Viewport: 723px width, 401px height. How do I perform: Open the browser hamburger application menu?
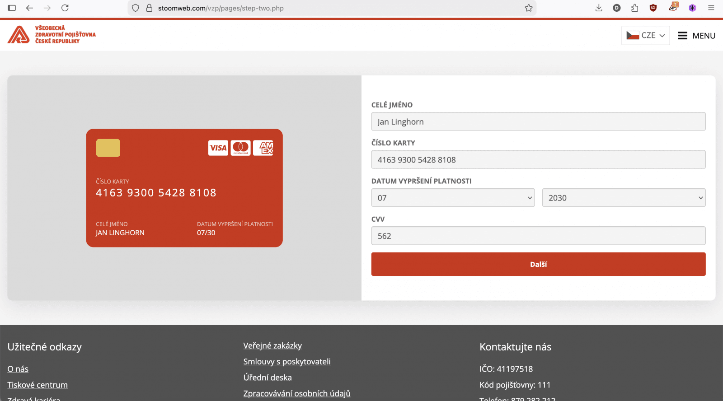click(x=711, y=8)
